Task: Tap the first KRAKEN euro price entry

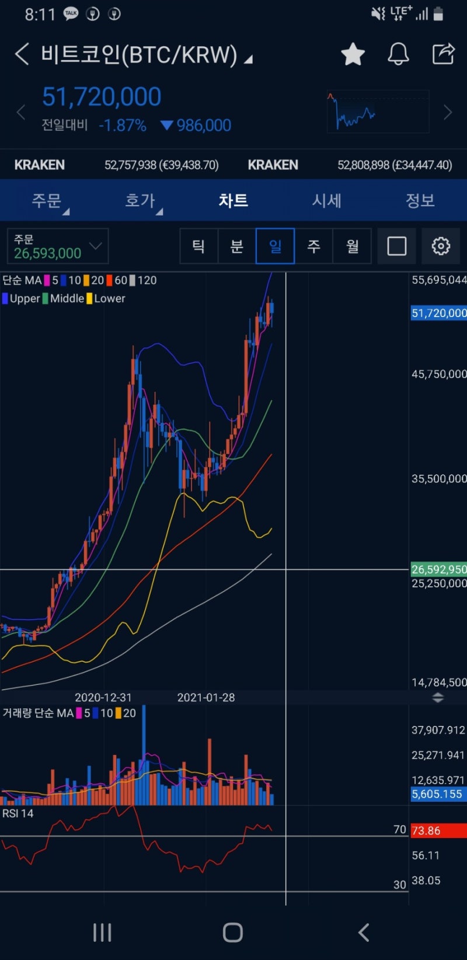Action: coord(117,165)
